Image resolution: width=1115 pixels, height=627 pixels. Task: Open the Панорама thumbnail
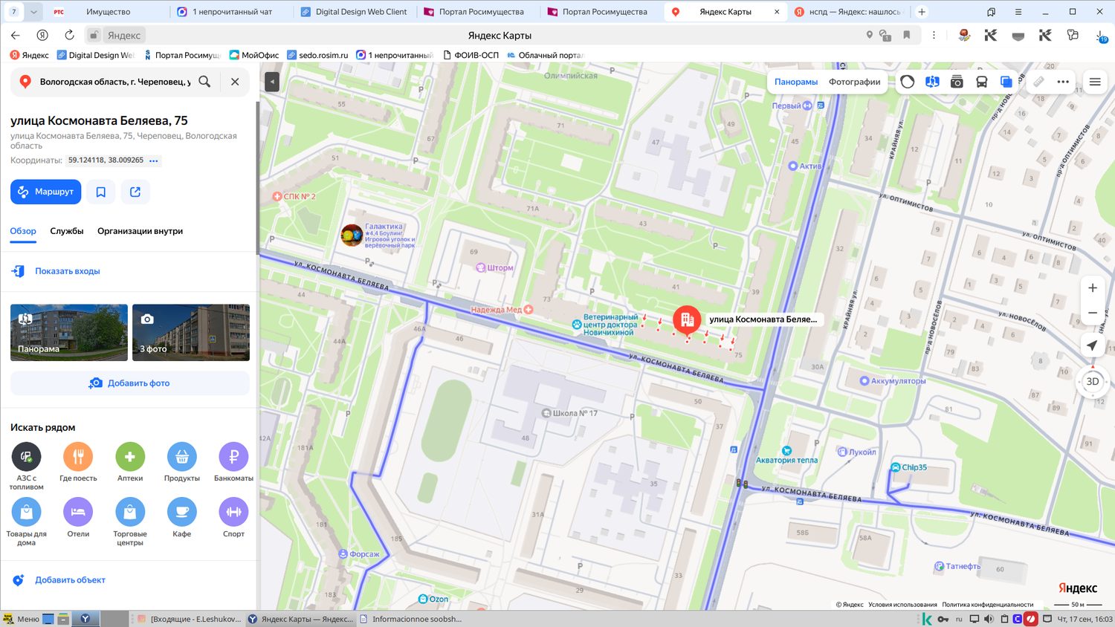coord(69,333)
